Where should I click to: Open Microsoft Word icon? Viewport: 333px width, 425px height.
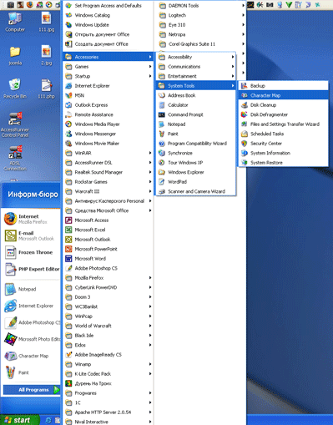68,259
